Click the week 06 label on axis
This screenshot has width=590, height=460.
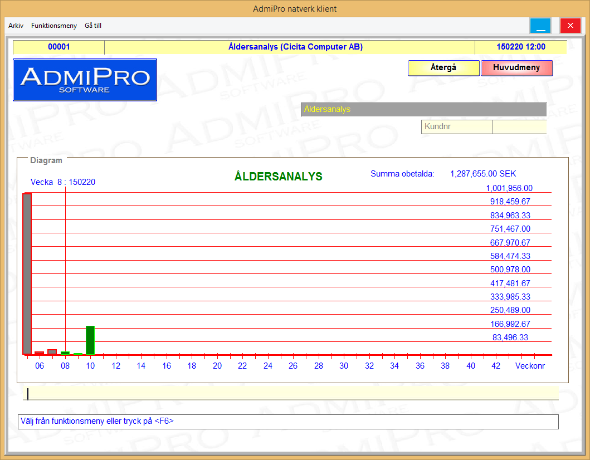pos(40,366)
